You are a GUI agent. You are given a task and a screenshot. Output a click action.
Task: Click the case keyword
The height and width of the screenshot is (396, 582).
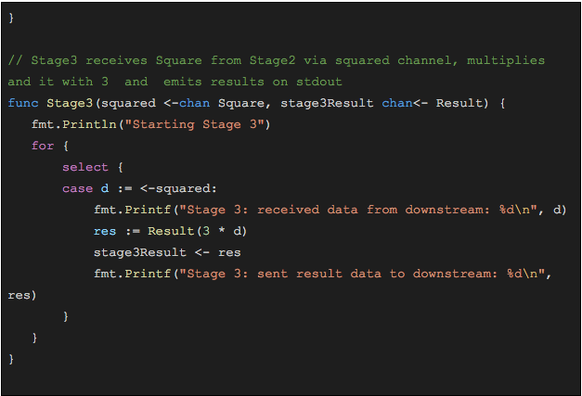pyautogui.click(x=77, y=188)
